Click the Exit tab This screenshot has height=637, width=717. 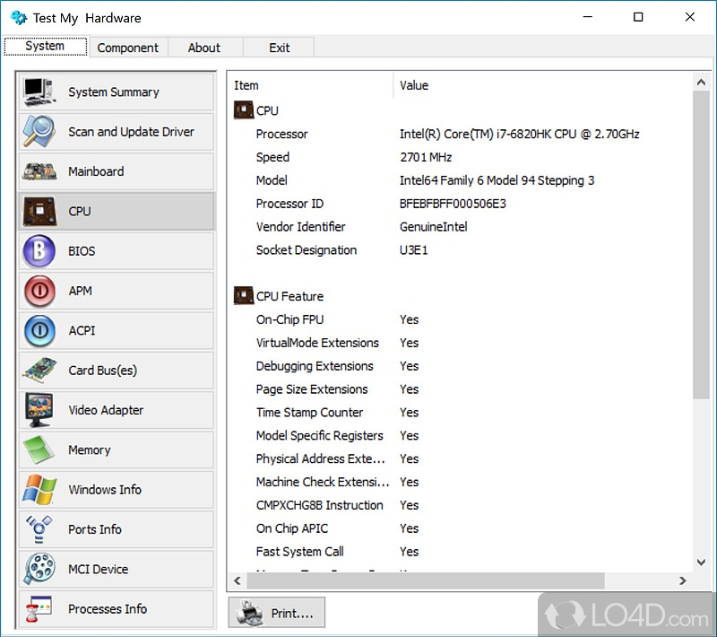point(279,48)
